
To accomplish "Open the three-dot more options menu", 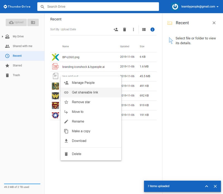I will [x=134, y=29].
